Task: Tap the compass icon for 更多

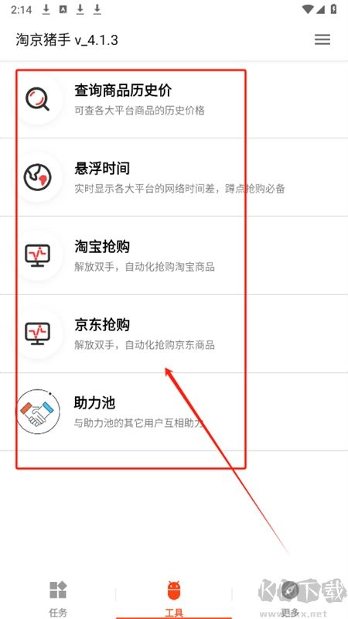Action: point(290,590)
